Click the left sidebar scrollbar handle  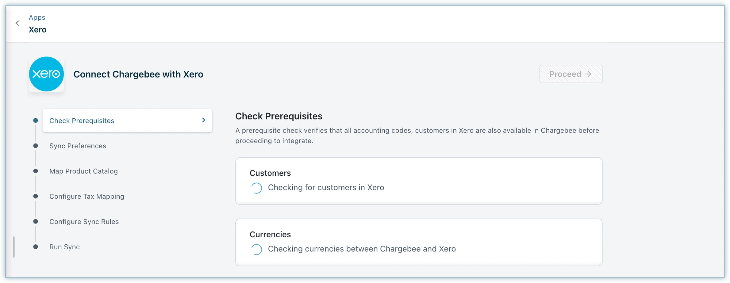point(14,247)
